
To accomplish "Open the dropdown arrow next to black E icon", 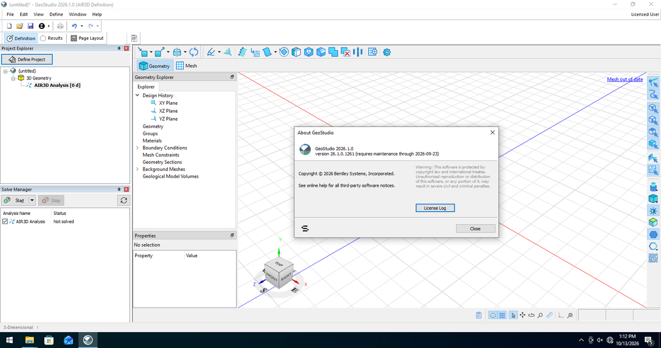I will (x=49, y=26).
